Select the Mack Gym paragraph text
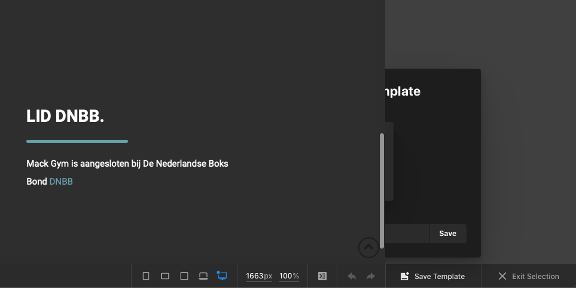The image size is (576, 288). coord(127,164)
